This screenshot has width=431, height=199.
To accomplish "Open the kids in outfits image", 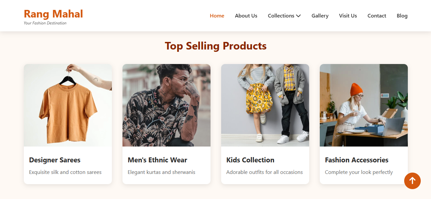I will [265, 105].
